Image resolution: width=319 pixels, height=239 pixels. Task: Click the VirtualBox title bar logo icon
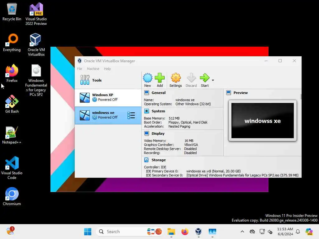pyautogui.click(x=79, y=61)
